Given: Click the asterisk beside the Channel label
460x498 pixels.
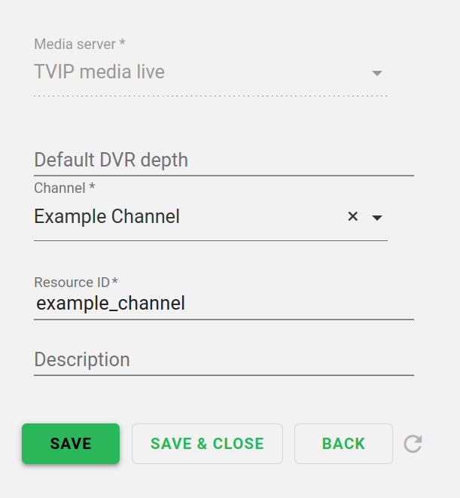Looking at the screenshot, I should 93,188.
